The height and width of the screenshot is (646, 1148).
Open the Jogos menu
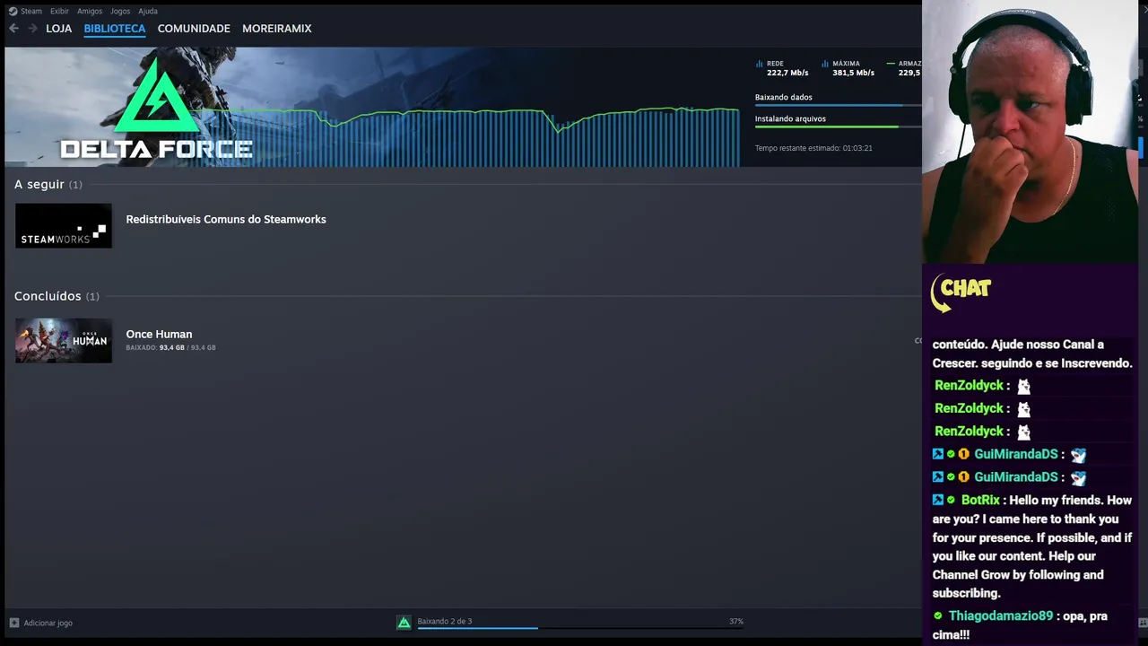click(120, 12)
